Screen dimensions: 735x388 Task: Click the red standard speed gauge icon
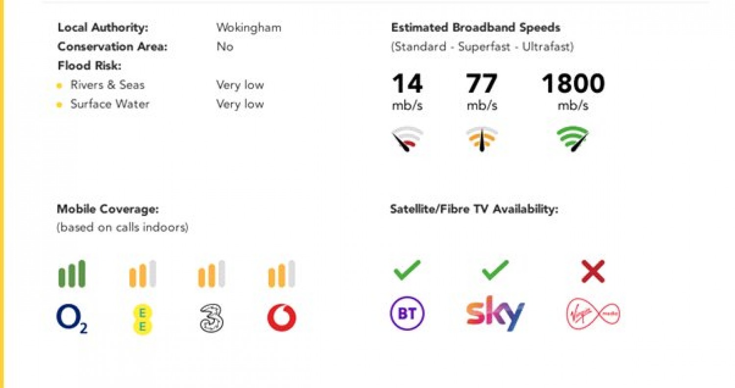pyautogui.click(x=407, y=139)
